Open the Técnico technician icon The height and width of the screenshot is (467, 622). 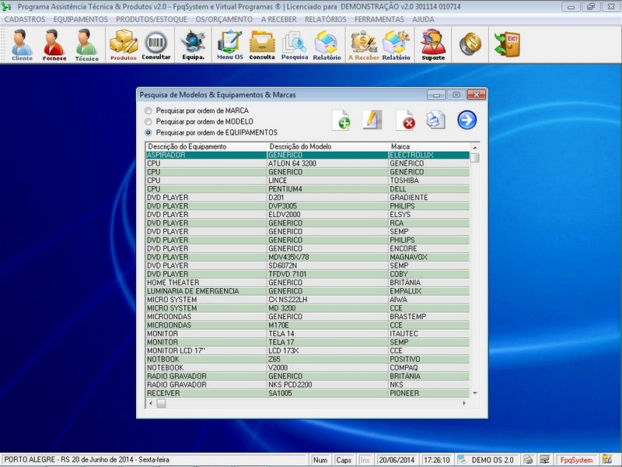(x=87, y=45)
